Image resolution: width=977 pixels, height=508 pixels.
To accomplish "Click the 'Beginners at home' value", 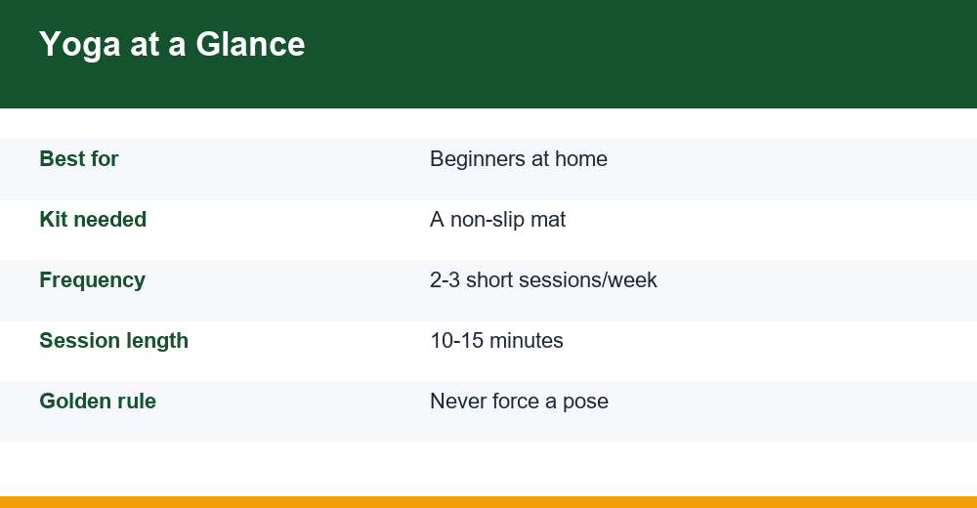I will tap(519, 159).
